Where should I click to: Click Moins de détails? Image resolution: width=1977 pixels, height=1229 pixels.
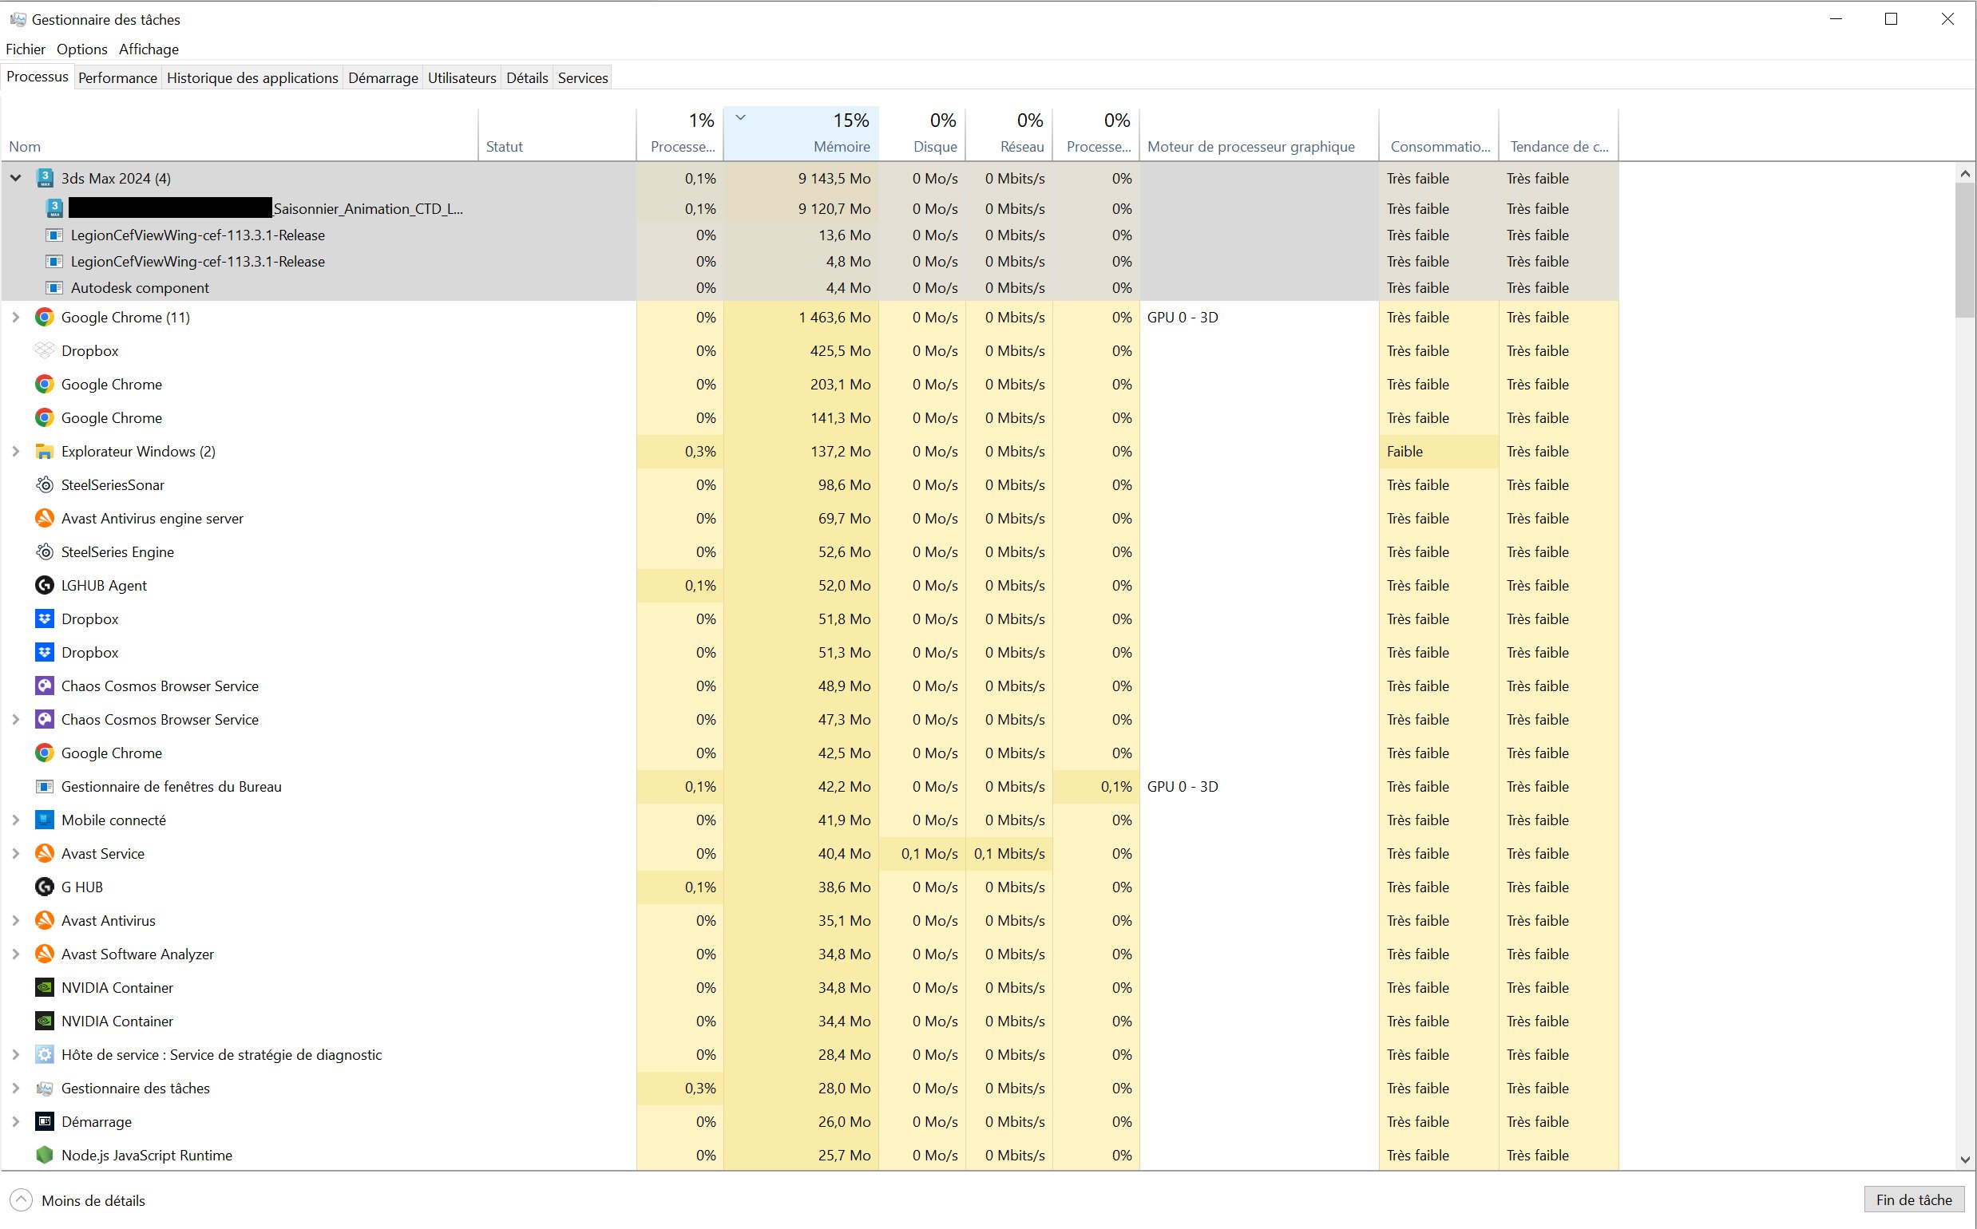tap(78, 1200)
